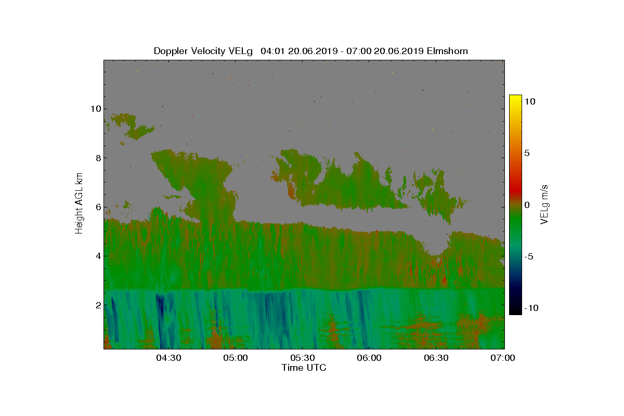This screenshot has height=416, width=624.
Task: Click the plot title 'Doppler Velocity VELg'
Action: pyautogui.click(x=203, y=51)
